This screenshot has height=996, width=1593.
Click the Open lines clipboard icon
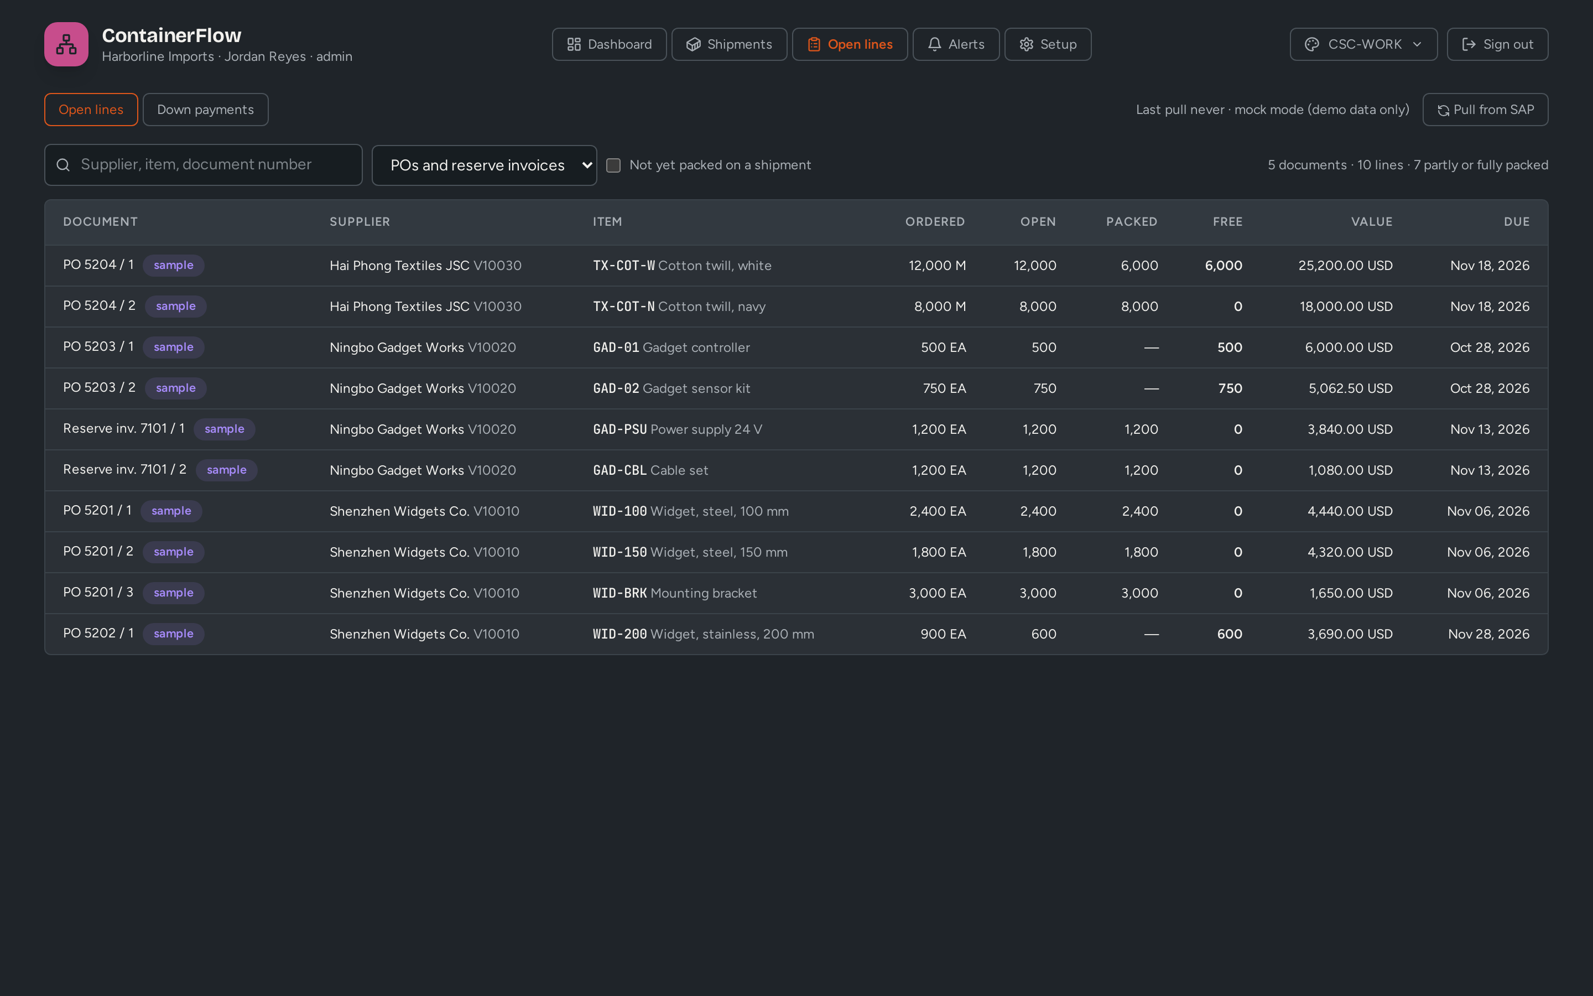(814, 44)
